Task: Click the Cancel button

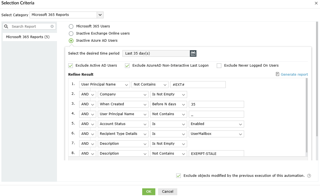Action: [168, 192]
